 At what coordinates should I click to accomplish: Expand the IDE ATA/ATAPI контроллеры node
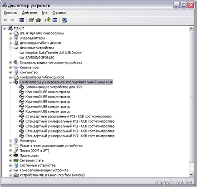coord(10,33)
